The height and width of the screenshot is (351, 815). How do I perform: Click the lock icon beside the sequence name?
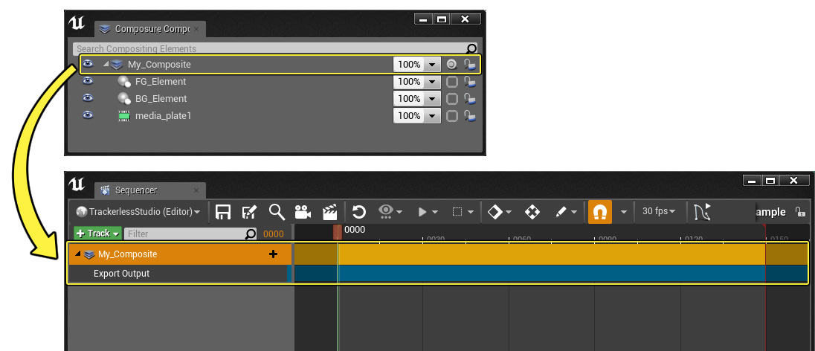pos(800,212)
